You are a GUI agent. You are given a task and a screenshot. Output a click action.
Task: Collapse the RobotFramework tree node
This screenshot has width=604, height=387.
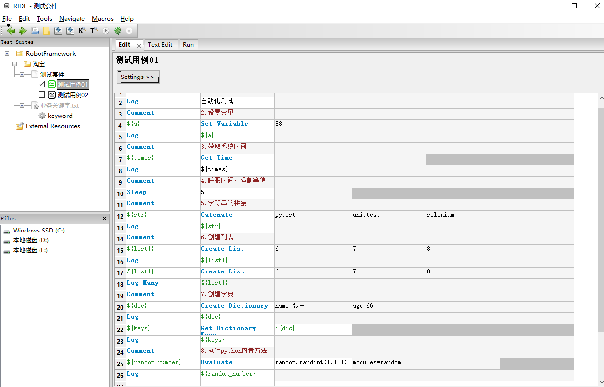7,53
